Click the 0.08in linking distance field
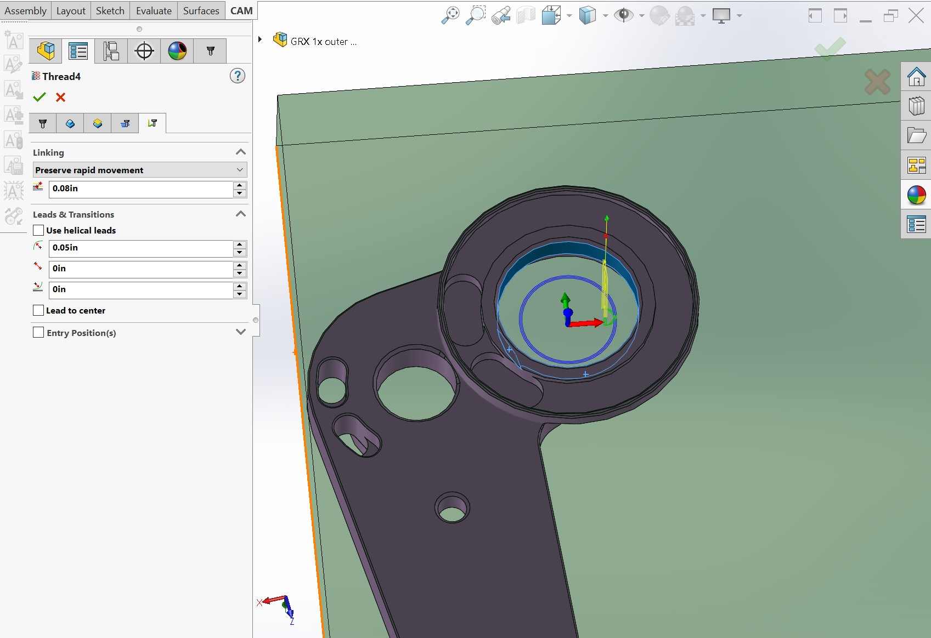 [x=140, y=189]
